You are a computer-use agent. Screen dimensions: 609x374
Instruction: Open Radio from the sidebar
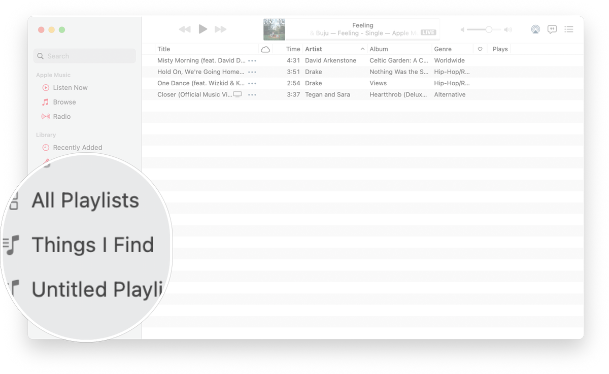[x=61, y=116]
